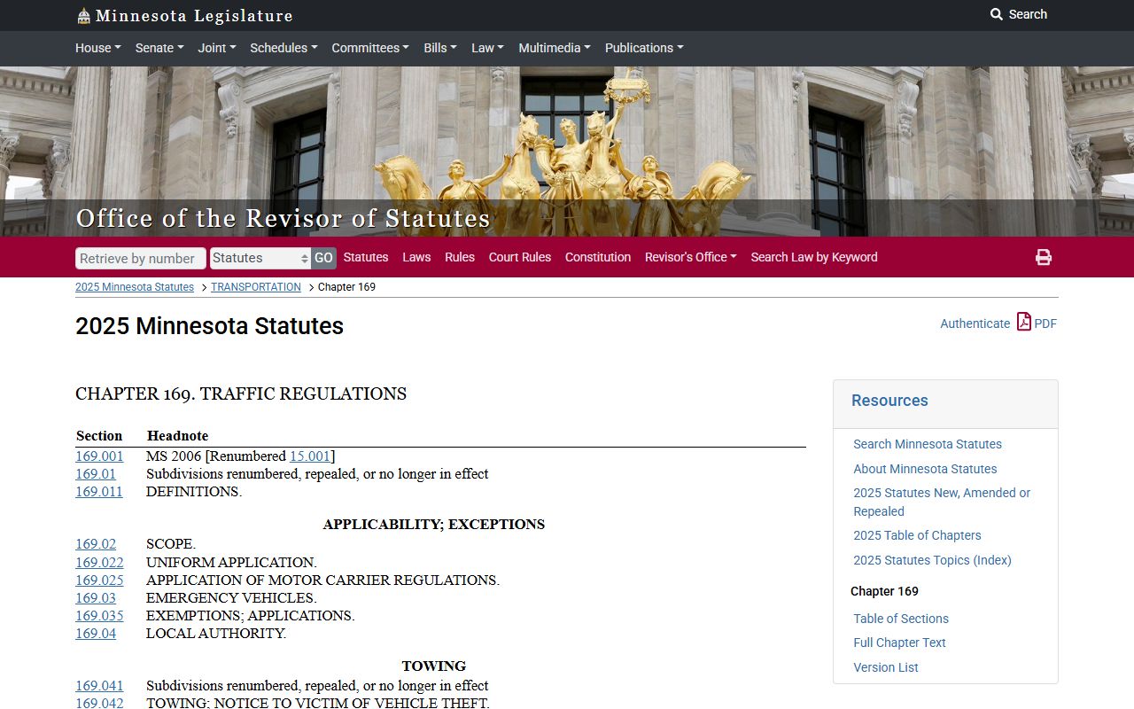Open section 169.011 Definitions
Screen dimensions: 1134x709
click(x=99, y=492)
